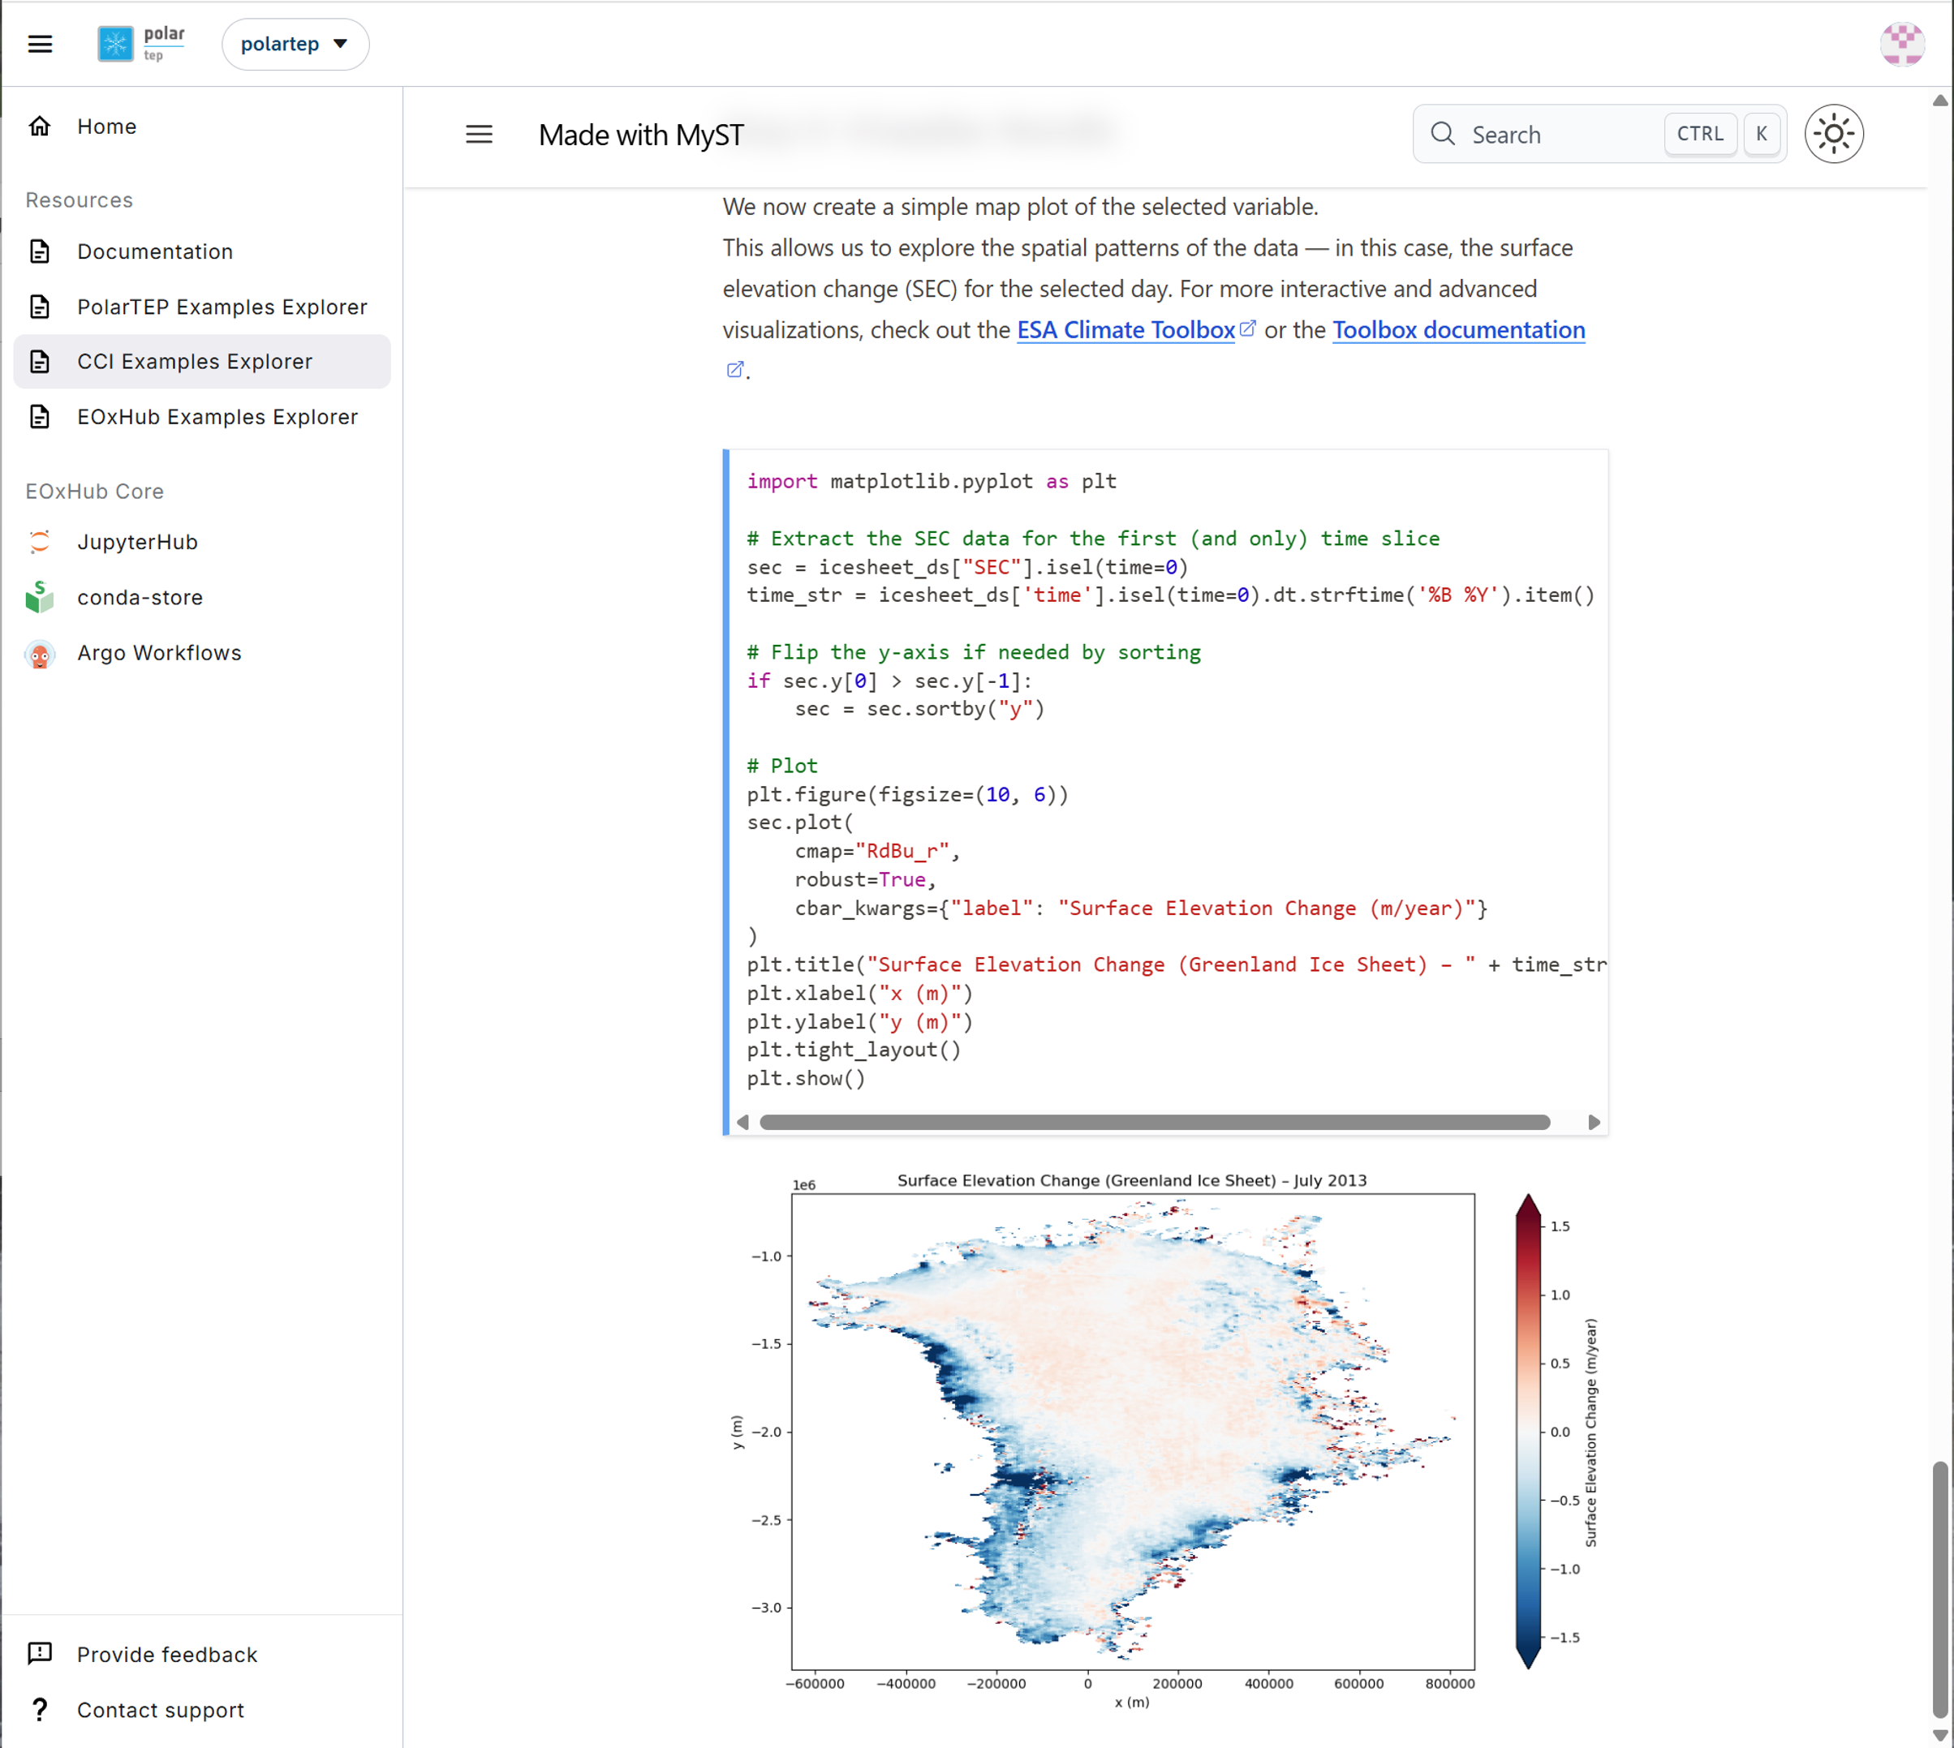The height and width of the screenshot is (1748, 1954).
Task: Open the main hamburger menu at top left
Action: [41, 44]
